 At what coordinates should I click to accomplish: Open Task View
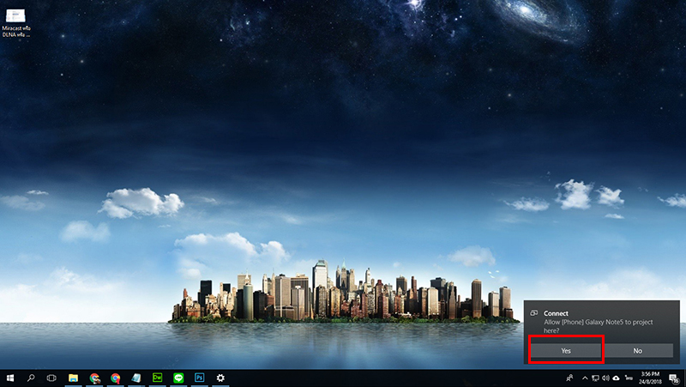(51, 378)
